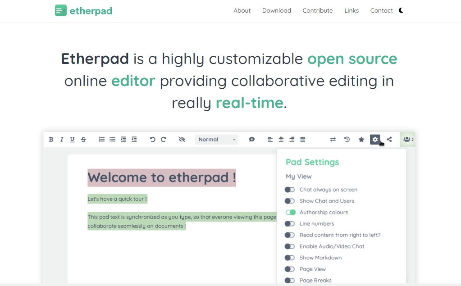
Task: Click the 'Let's have a quick tour !!' line
Action: pyautogui.click(x=117, y=199)
